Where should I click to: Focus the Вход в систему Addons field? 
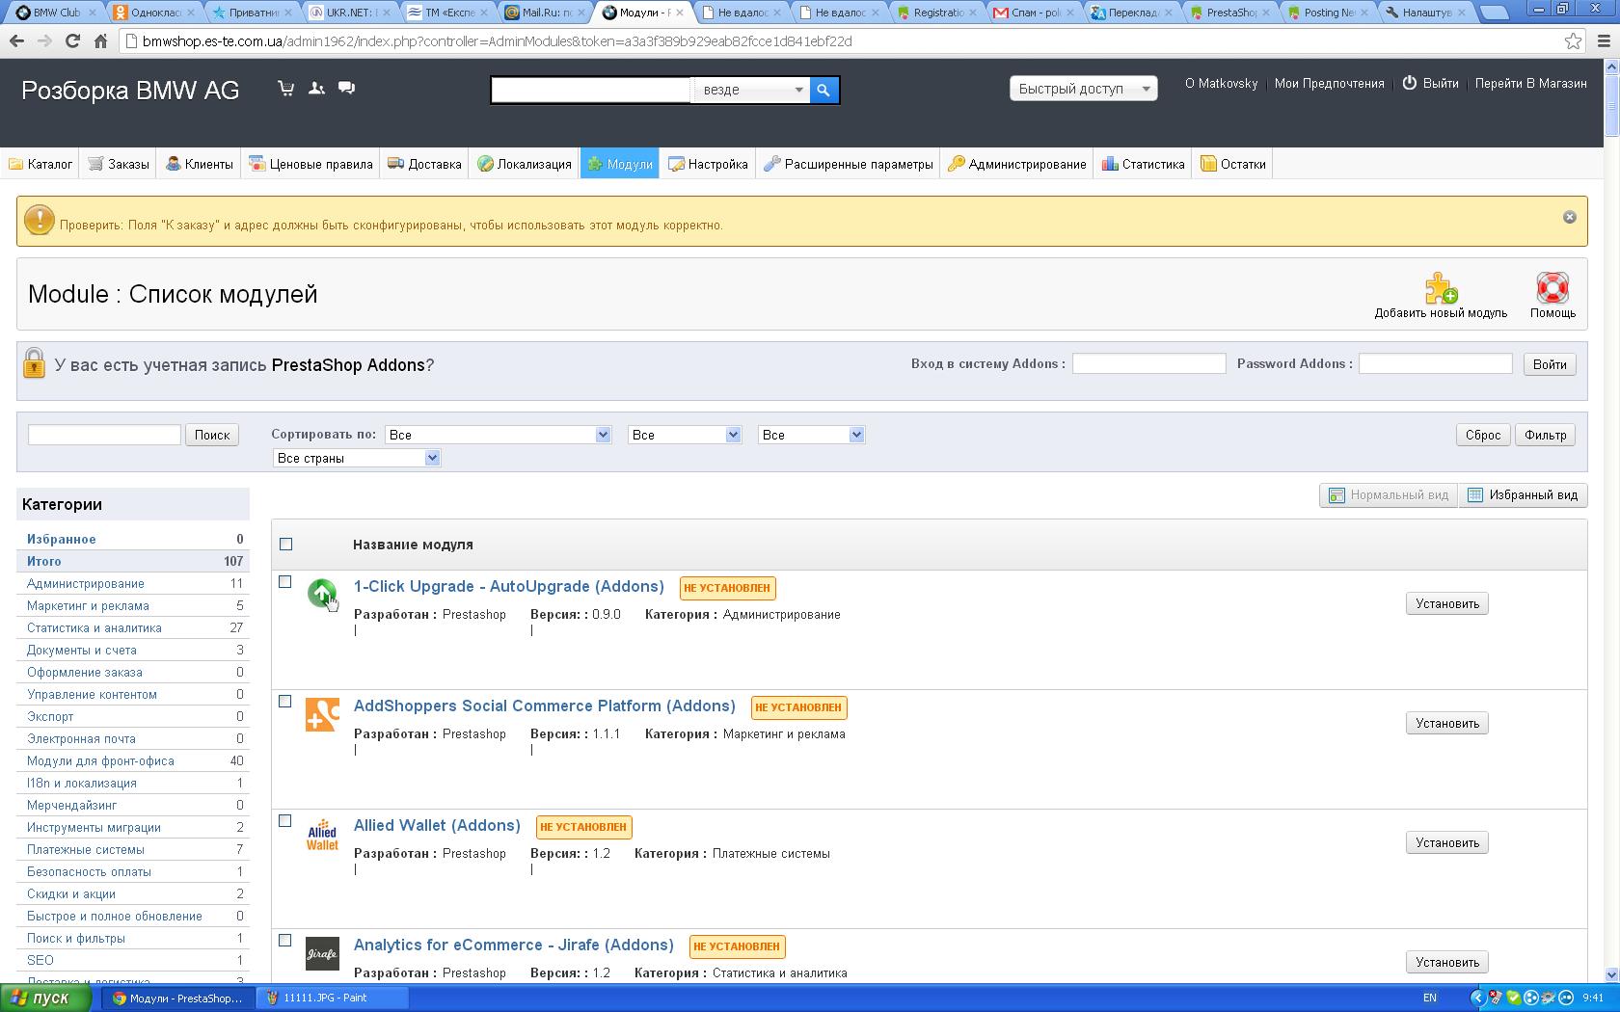(x=1148, y=363)
